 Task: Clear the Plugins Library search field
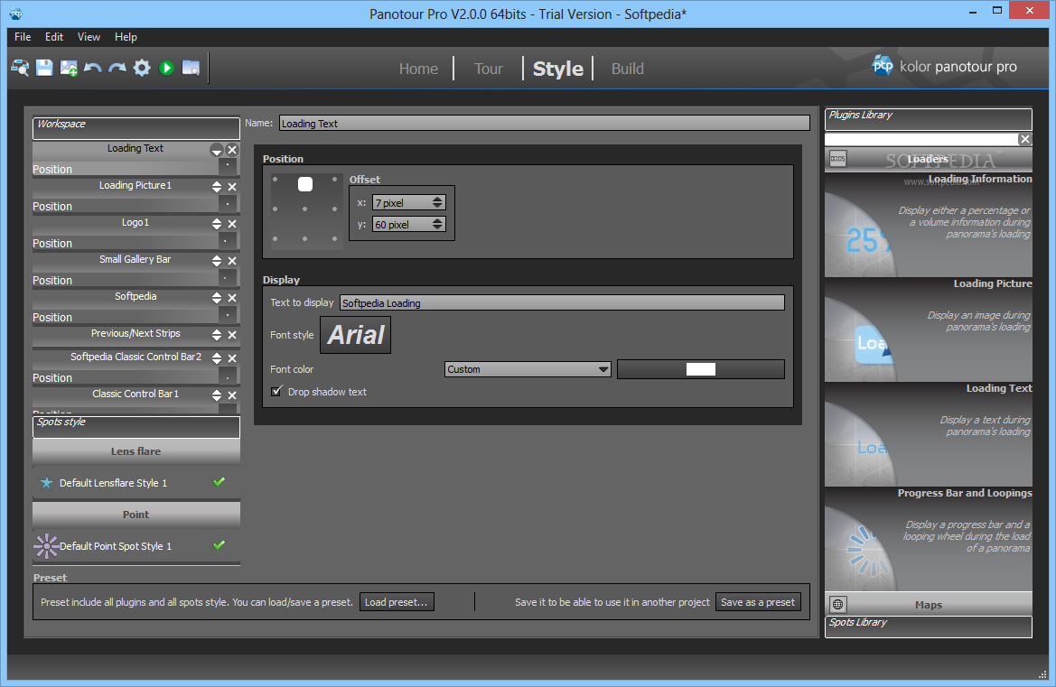1025,139
